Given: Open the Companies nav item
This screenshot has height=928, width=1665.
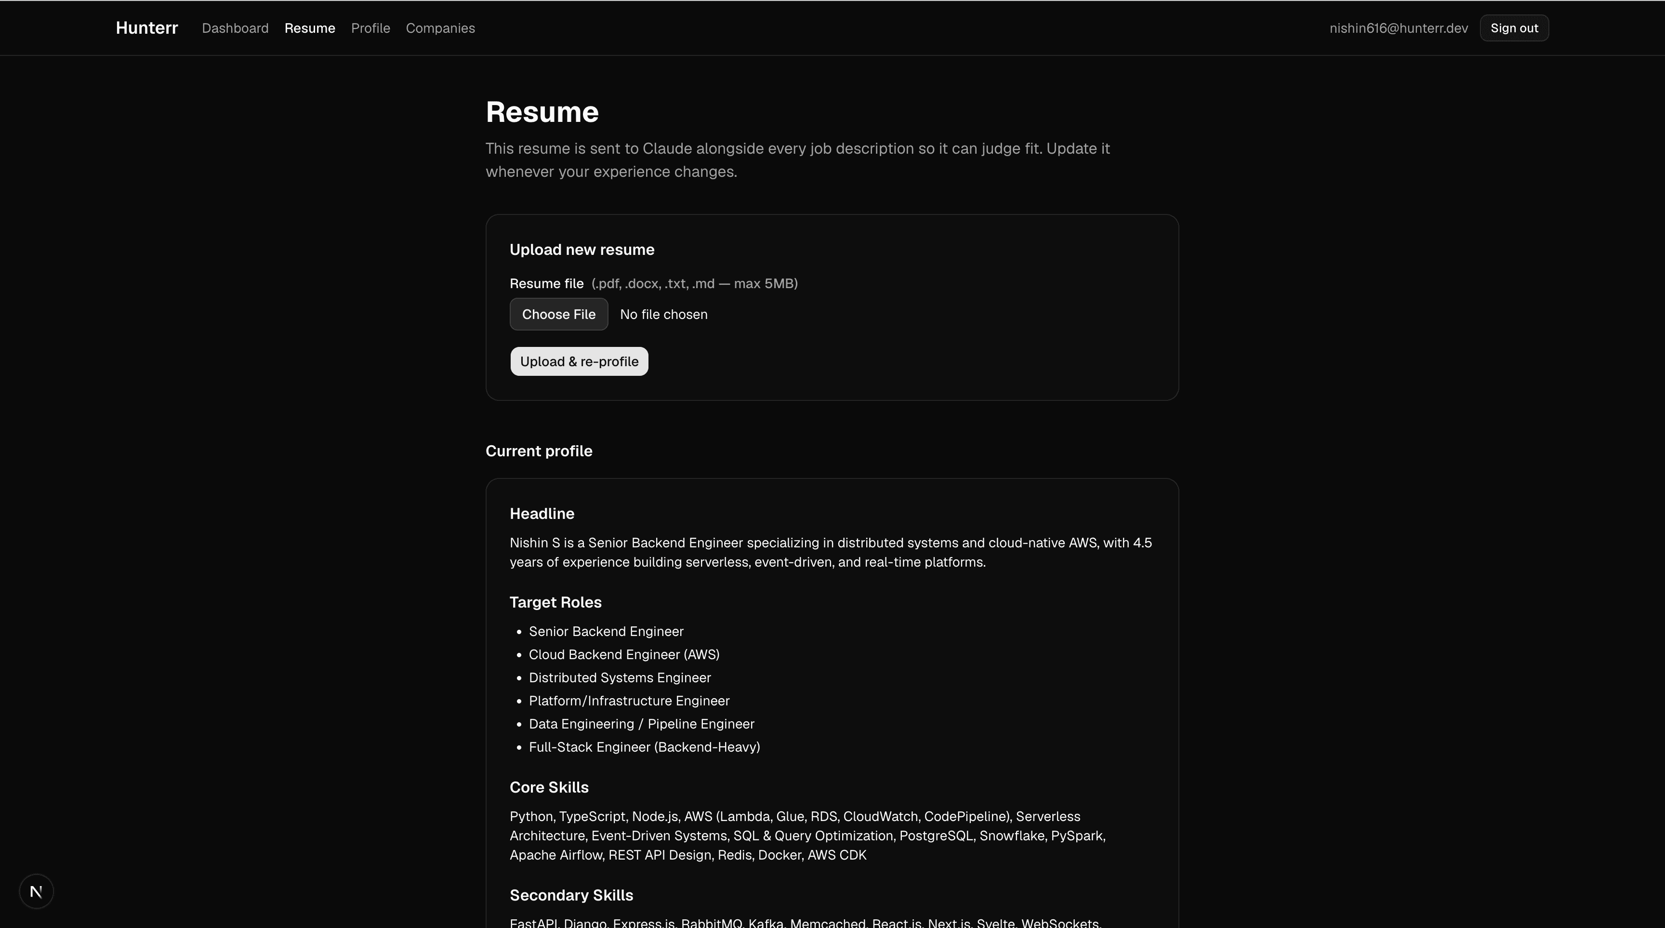Looking at the screenshot, I should point(440,28).
